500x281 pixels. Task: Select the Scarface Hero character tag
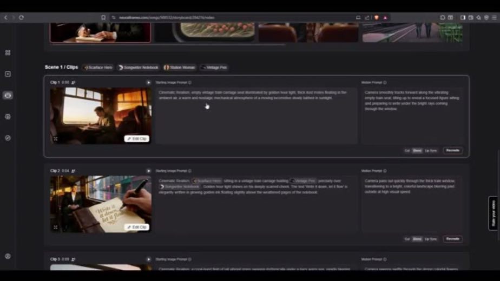pos(98,68)
